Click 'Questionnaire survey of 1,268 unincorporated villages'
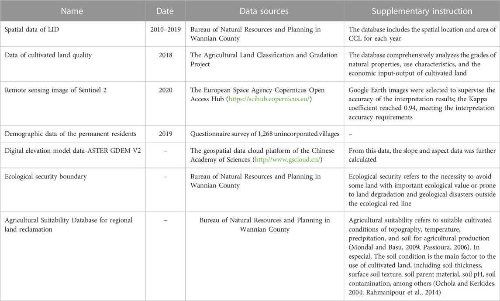Viewport: 500px width, 301px height. [265, 134]
